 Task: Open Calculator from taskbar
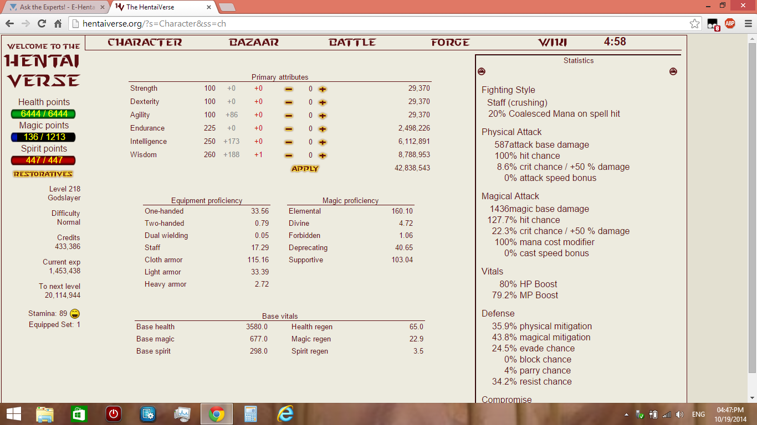(251, 414)
